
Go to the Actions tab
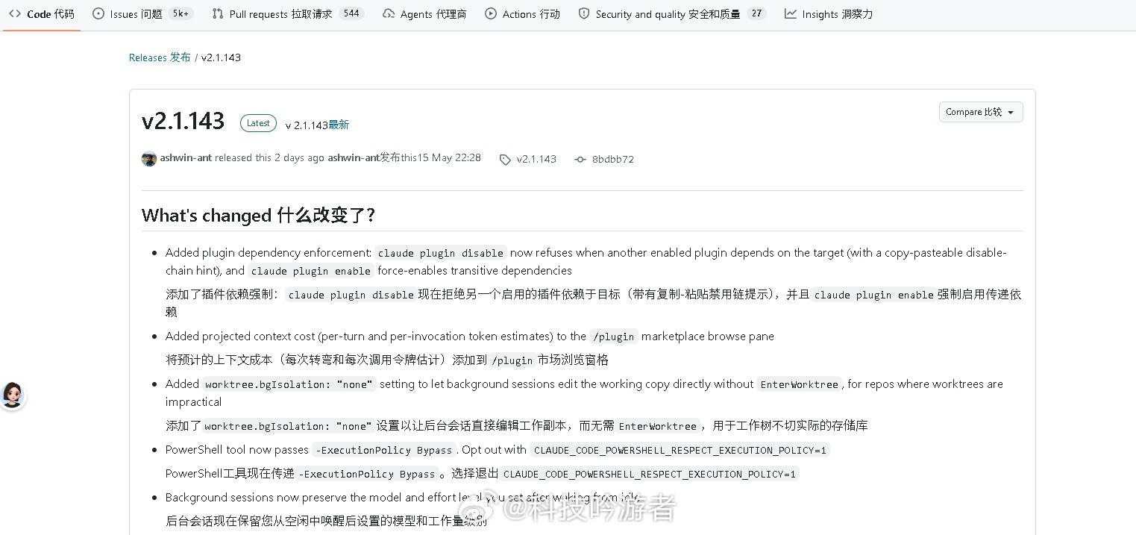click(522, 14)
